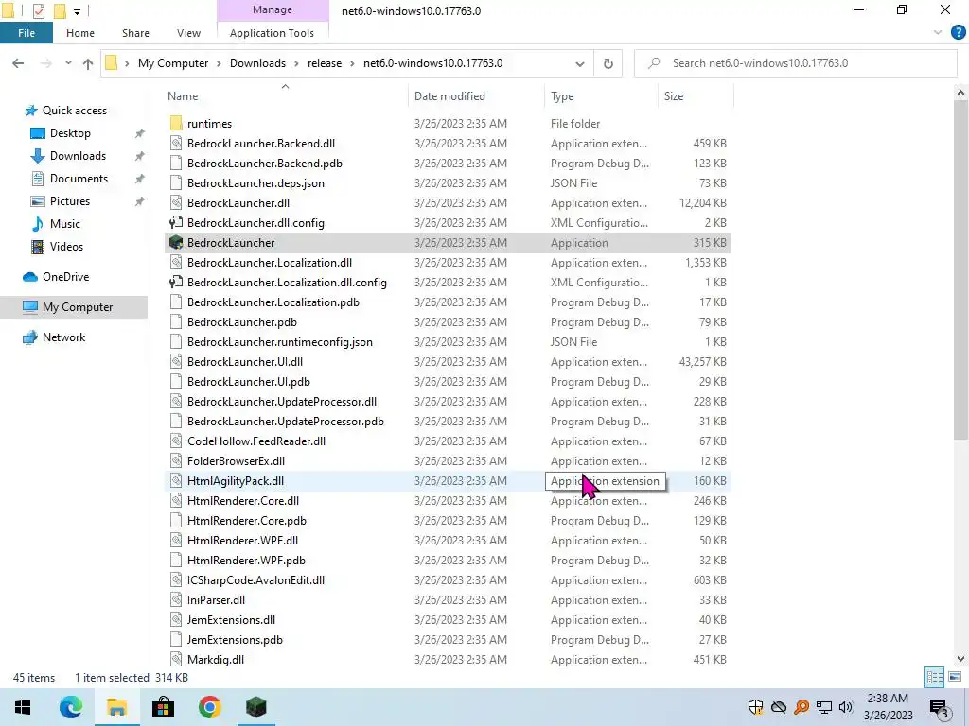Go up one folder level with Up arrow
Screen dimensions: 969x726
coord(88,63)
